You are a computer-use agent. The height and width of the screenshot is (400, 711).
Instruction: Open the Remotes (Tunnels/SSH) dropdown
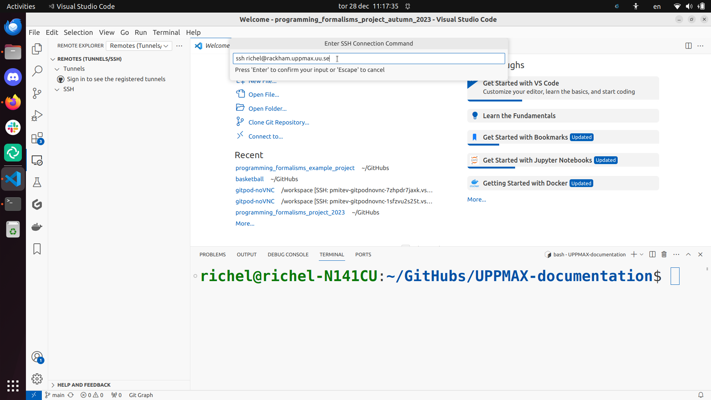[x=139, y=46]
